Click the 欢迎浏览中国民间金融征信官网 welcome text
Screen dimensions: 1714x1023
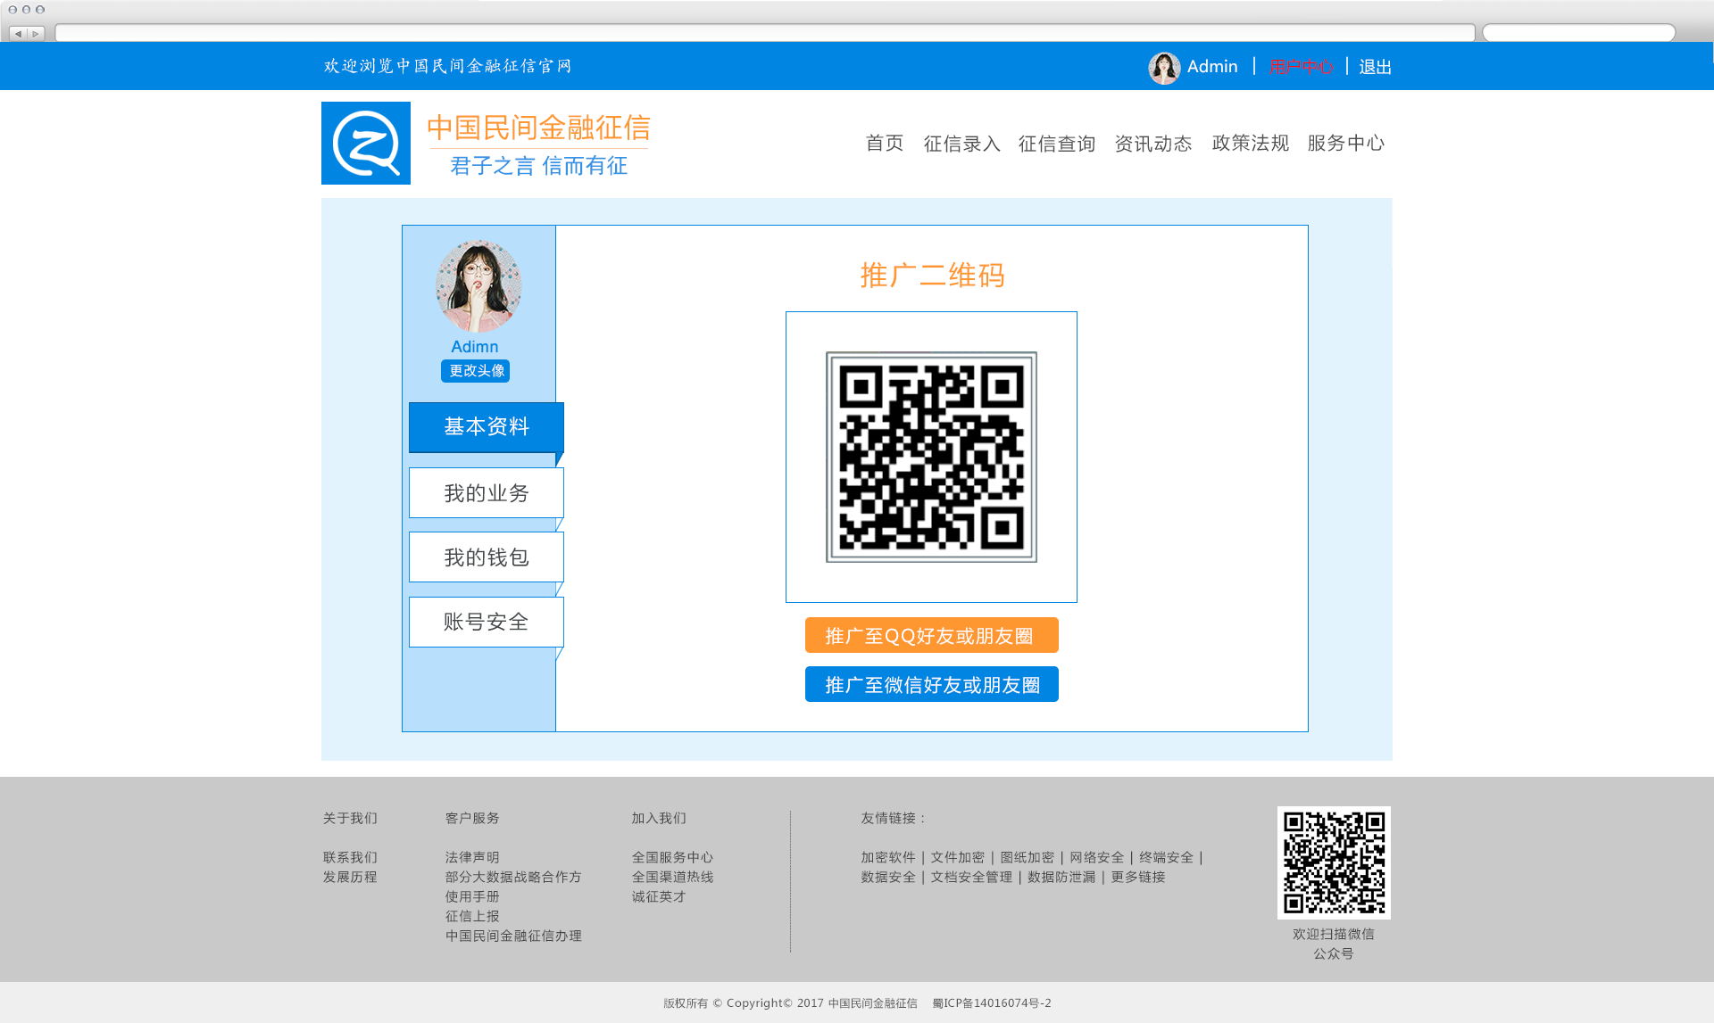(447, 66)
